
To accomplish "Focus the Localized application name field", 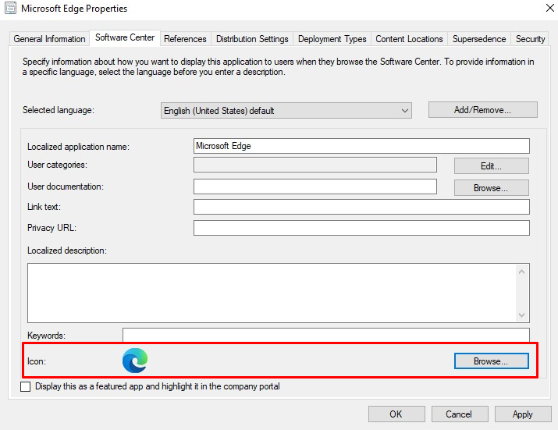I will (361, 146).
